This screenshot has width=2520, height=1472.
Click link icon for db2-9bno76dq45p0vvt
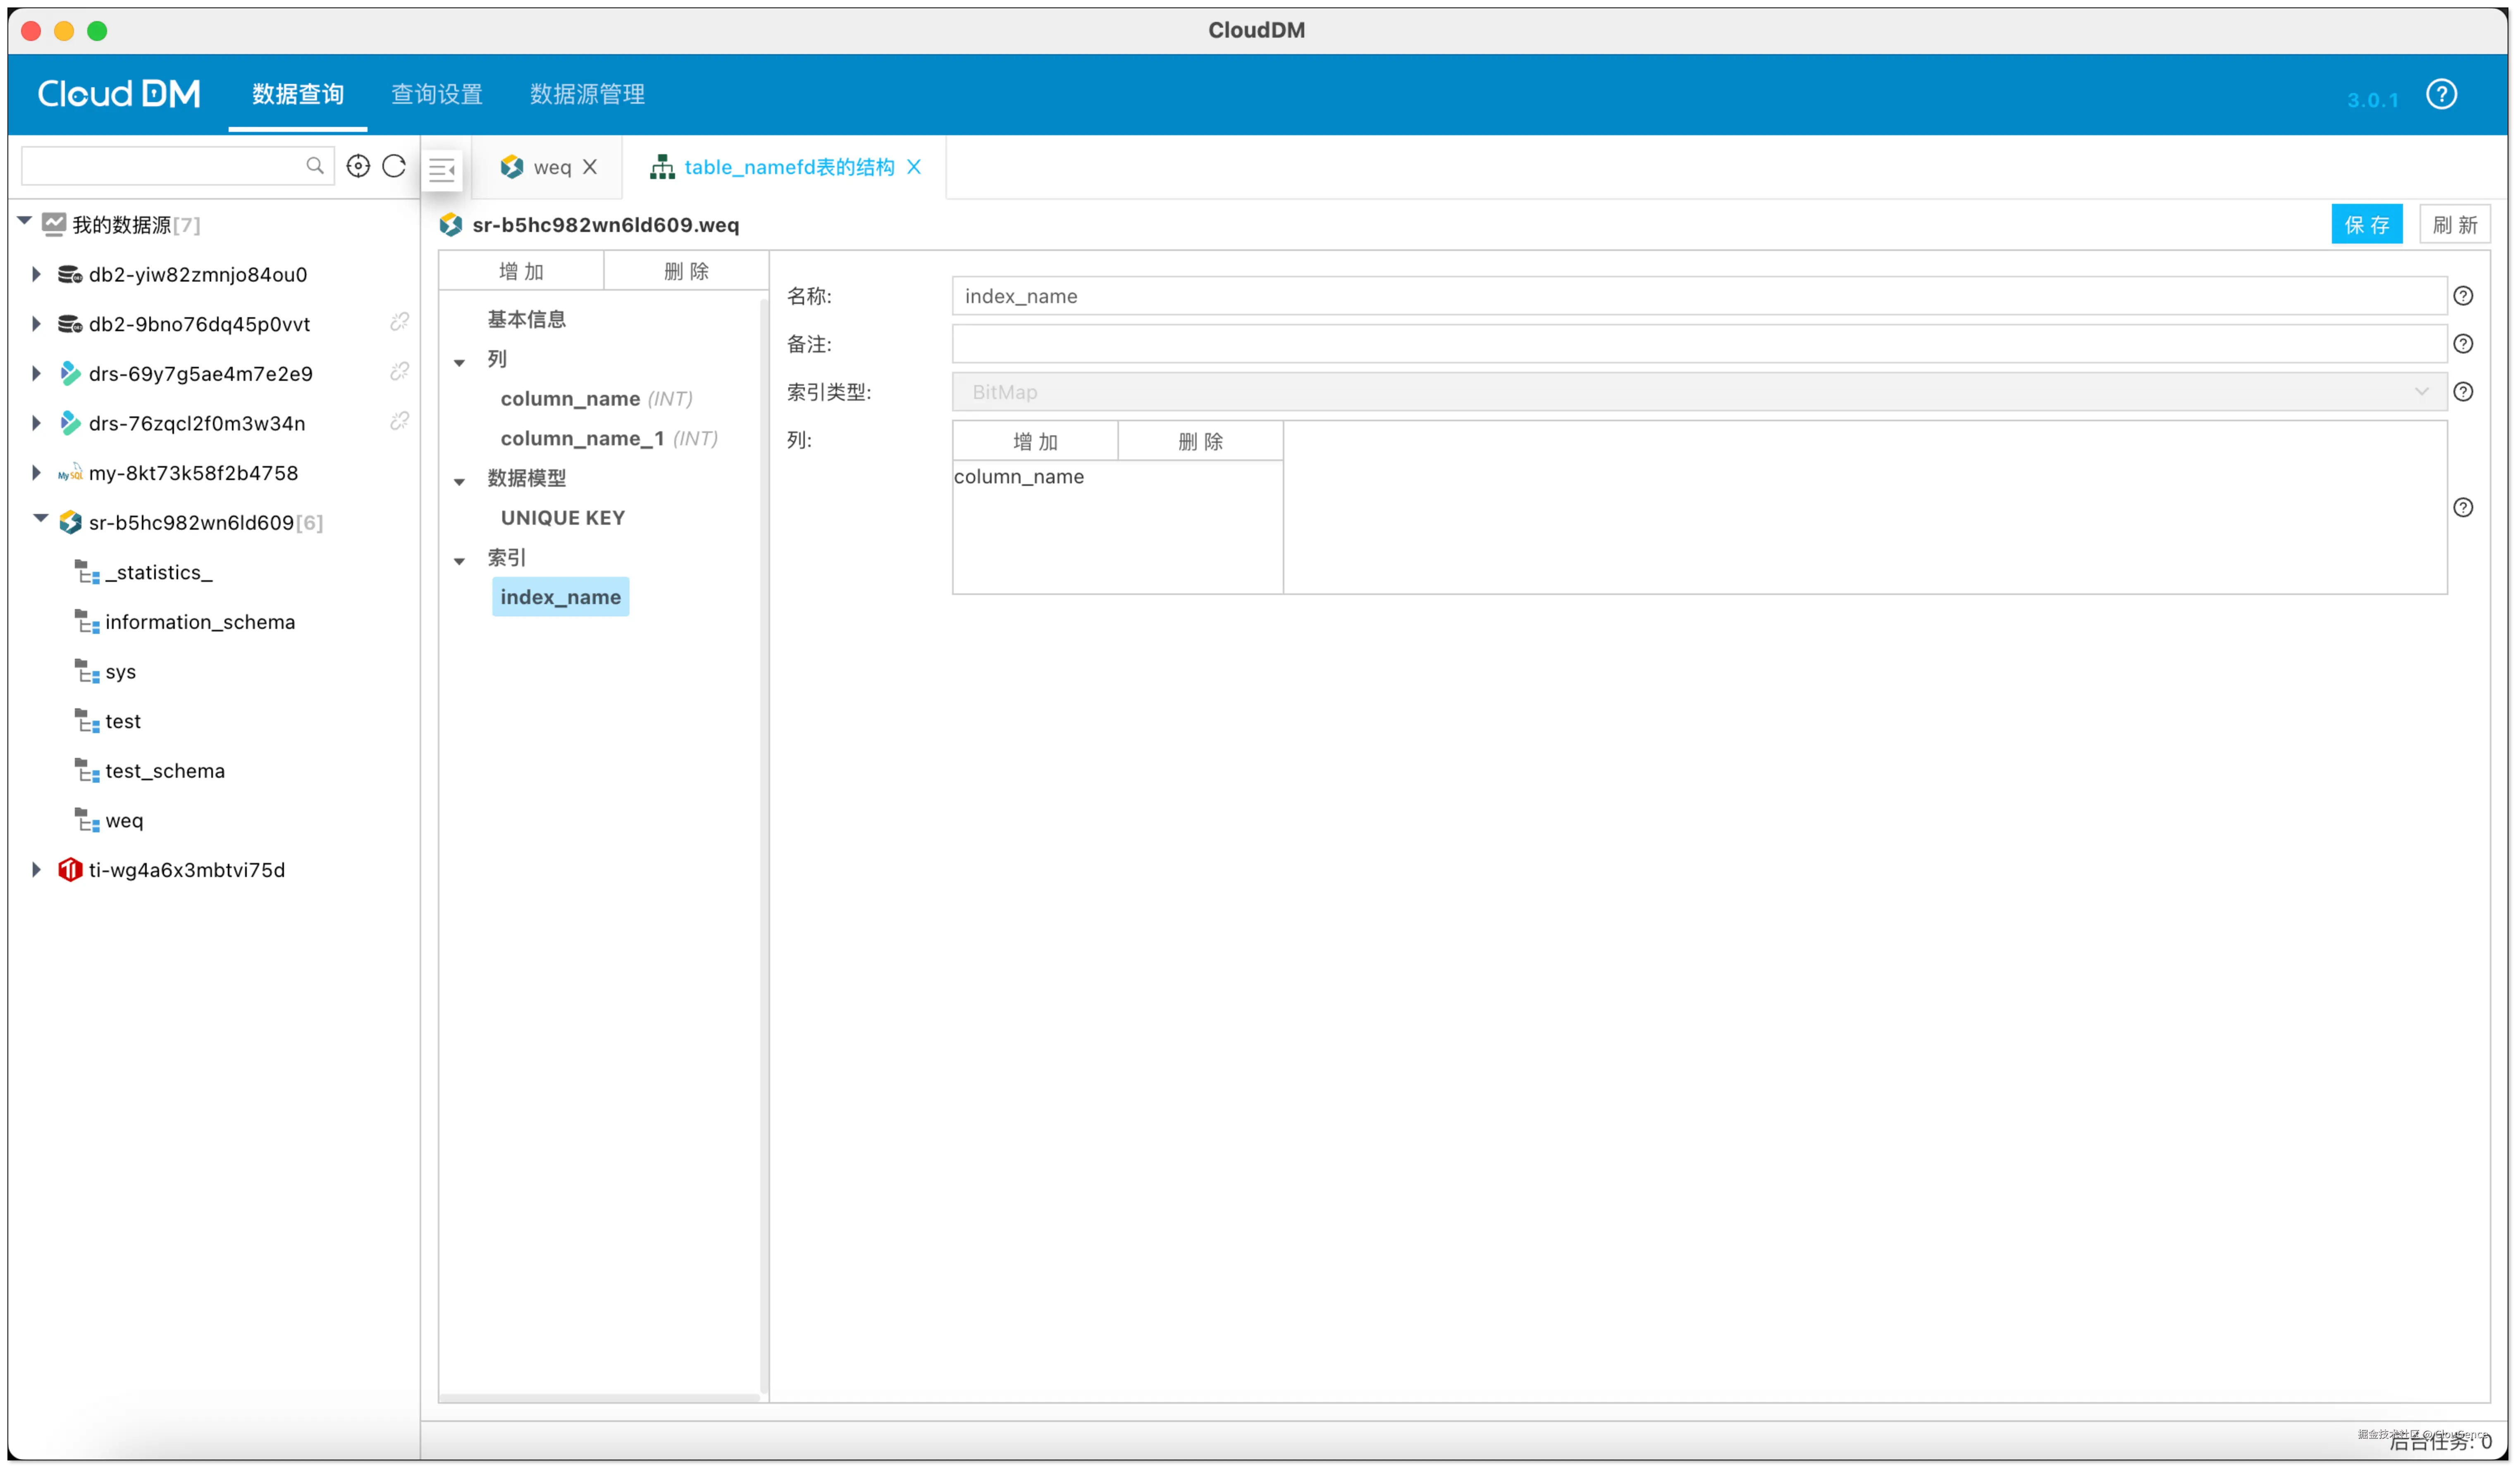400,322
